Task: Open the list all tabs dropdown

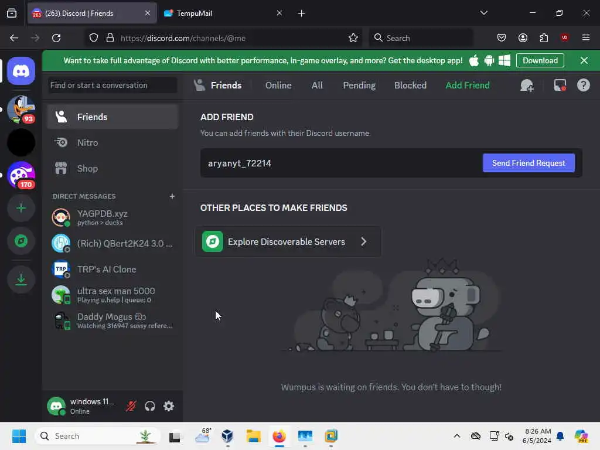Action: tap(483, 13)
